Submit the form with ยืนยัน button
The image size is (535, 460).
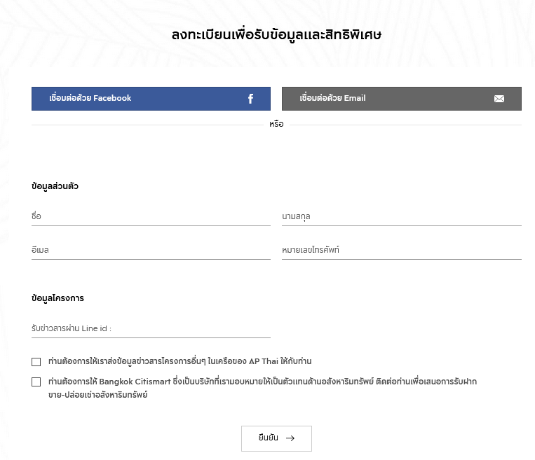tap(276, 438)
